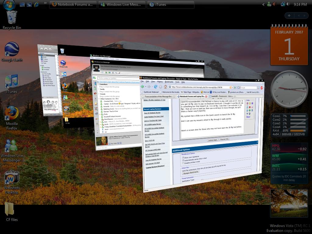
Task: Click the Customer Experience link in Messenger
Action: (119, 82)
